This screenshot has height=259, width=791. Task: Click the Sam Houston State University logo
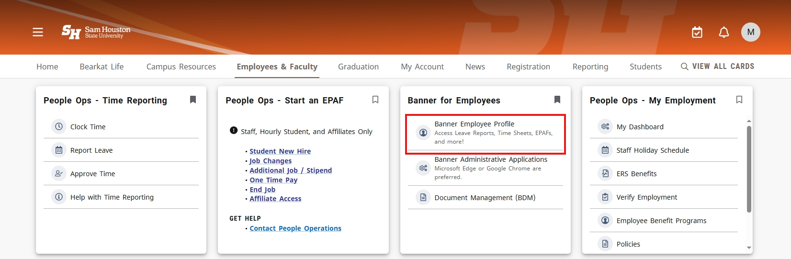point(96,32)
